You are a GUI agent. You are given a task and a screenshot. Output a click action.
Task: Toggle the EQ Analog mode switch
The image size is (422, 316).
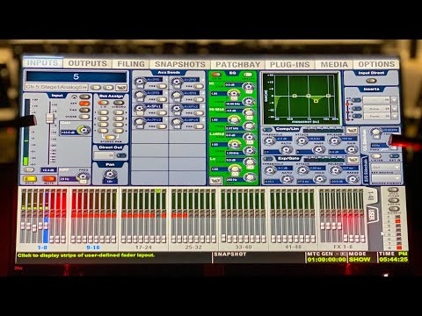pyautogui.click(x=248, y=75)
